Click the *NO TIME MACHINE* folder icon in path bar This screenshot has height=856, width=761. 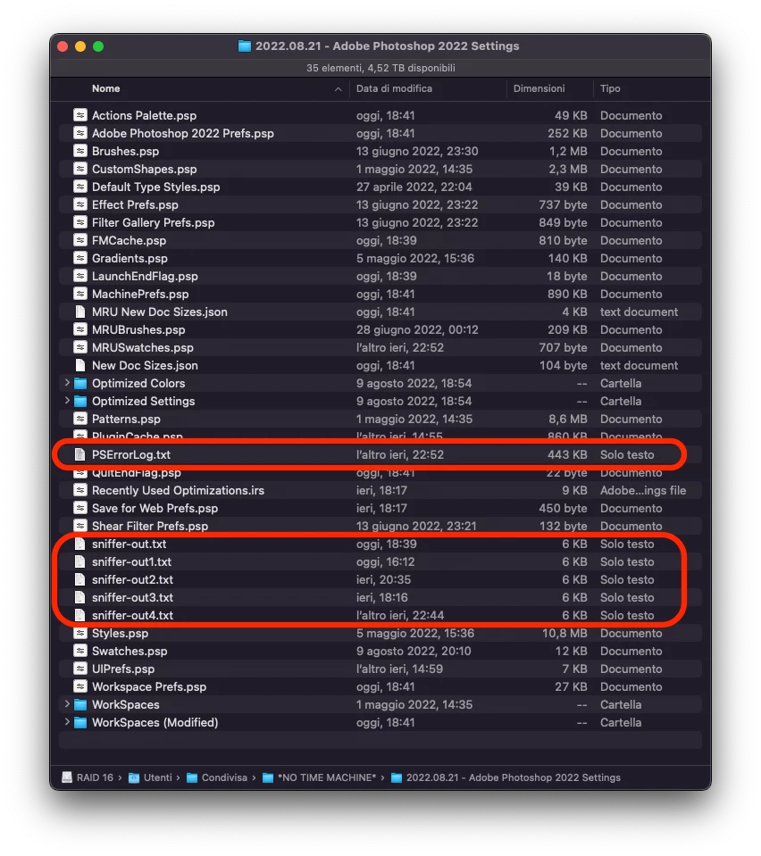click(268, 778)
